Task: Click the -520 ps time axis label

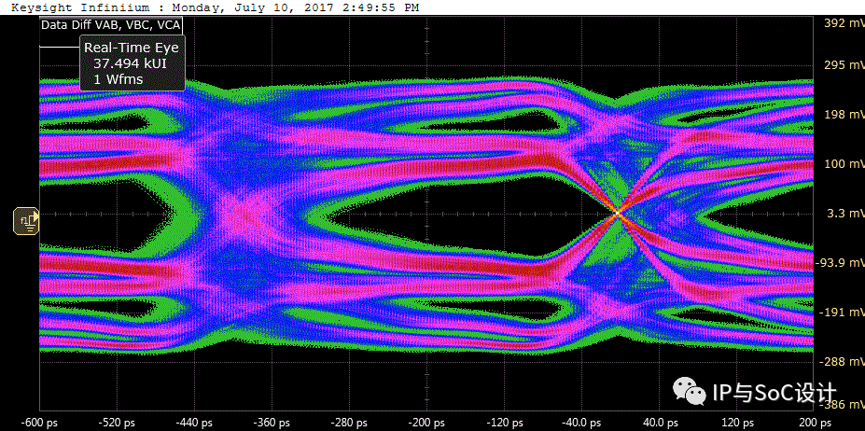Action: 117,423
